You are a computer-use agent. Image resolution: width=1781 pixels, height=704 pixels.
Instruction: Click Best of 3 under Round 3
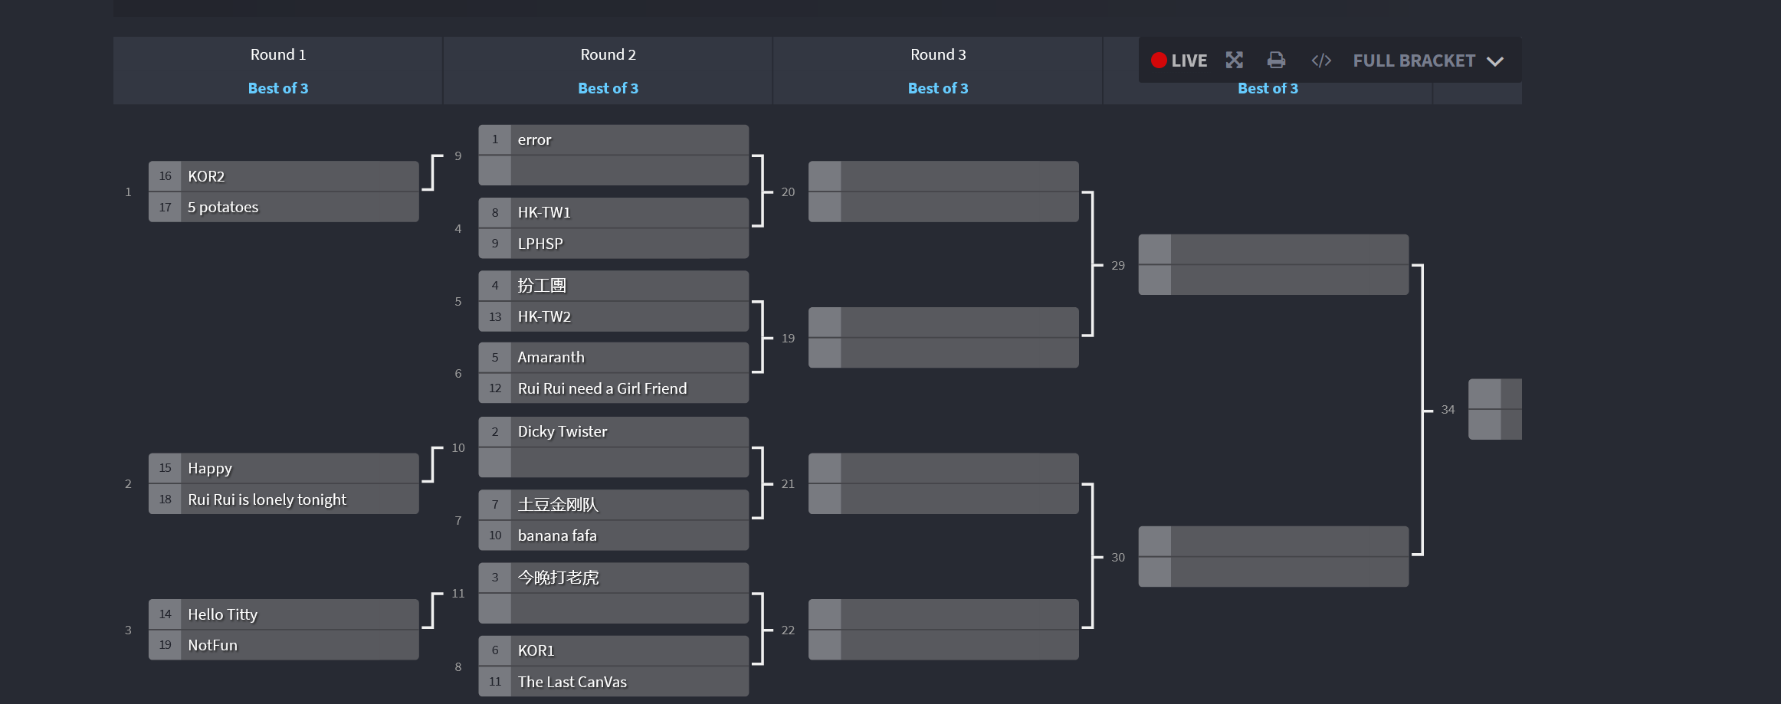[938, 88]
